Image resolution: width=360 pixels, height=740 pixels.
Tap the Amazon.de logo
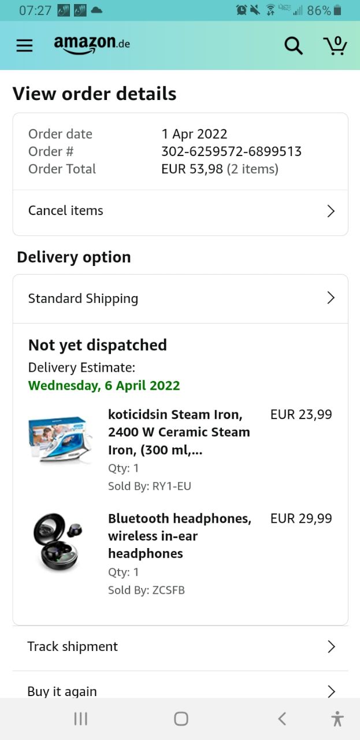coord(92,45)
